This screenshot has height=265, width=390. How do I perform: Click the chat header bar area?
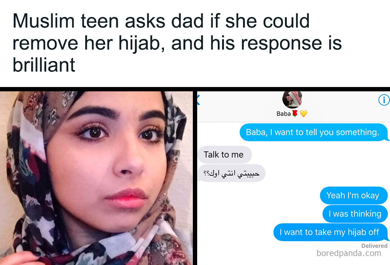[294, 107]
